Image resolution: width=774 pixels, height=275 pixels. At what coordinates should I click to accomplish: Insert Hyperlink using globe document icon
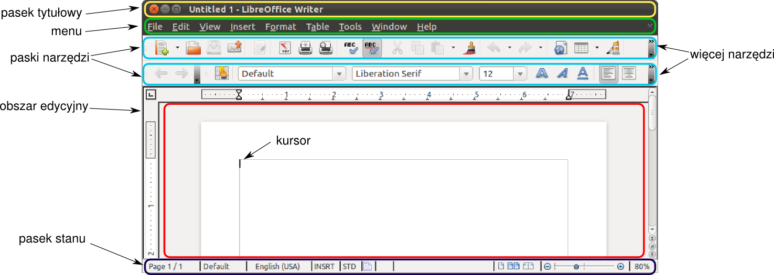click(561, 48)
